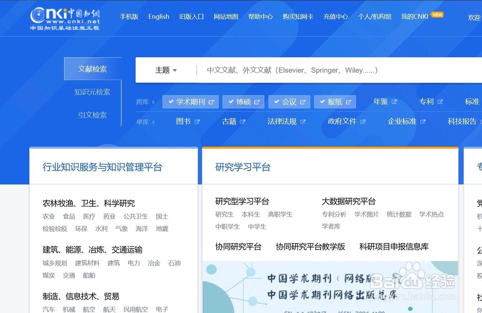
Task: Uncheck the 学术期刊 checkbox
Action: click(x=172, y=102)
